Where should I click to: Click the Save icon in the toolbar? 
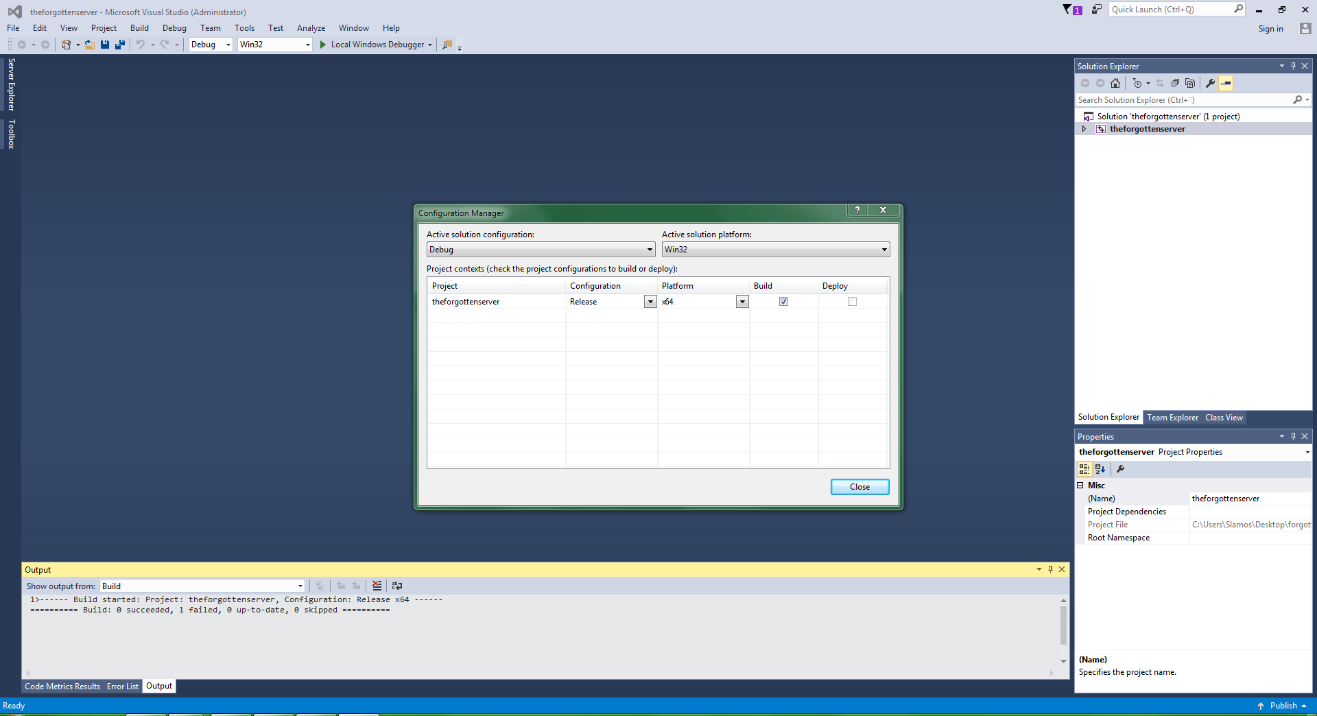coord(105,45)
